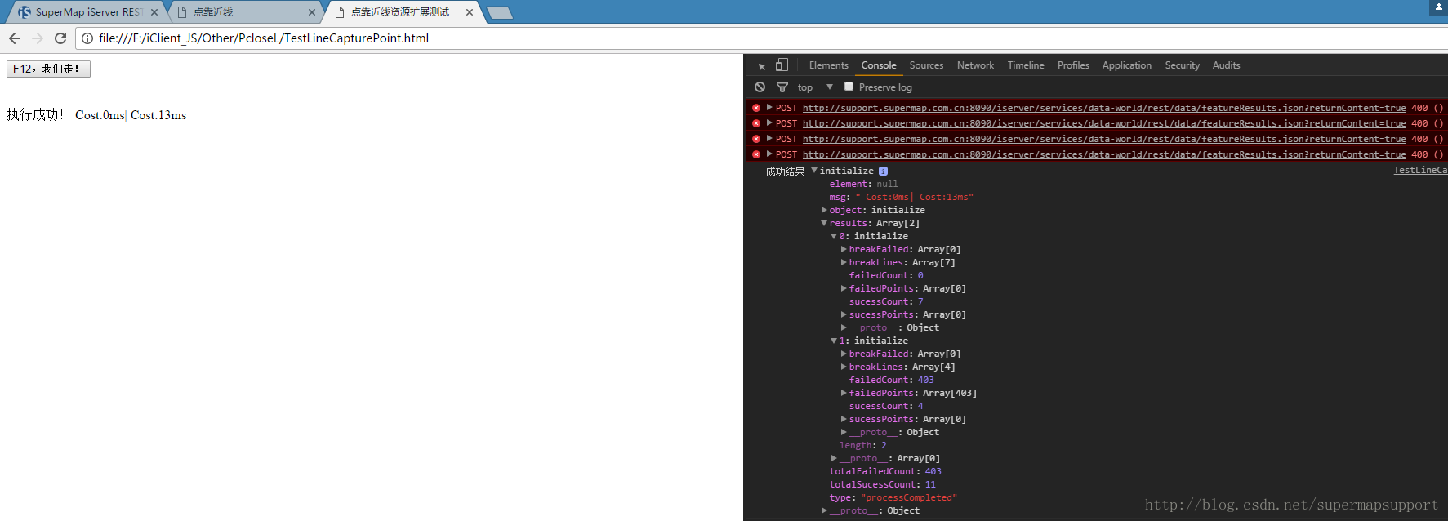
Task: Open the Audits tab
Action: (x=1226, y=65)
